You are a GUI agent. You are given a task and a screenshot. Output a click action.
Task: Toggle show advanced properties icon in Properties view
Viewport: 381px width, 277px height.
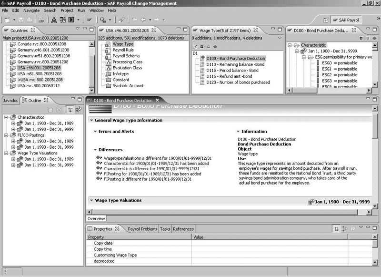pos(344,229)
